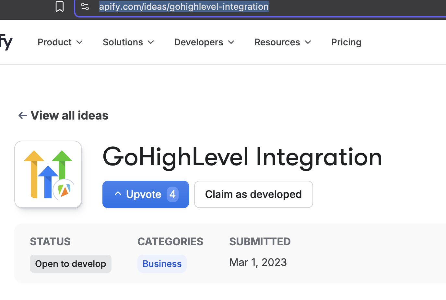Click the upvote caret arrow icon

coord(118,194)
